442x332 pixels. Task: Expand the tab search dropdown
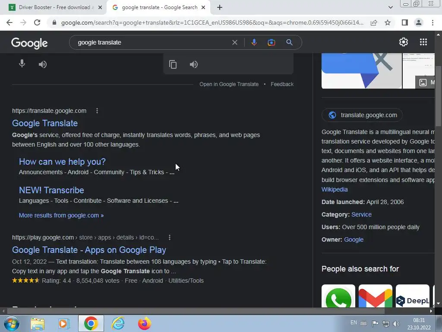pyautogui.click(x=390, y=7)
